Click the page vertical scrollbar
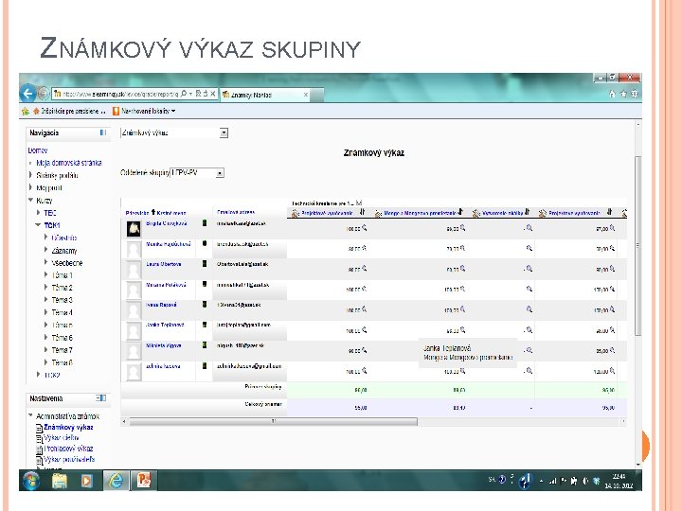The height and width of the screenshot is (511, 682). point(638,246)
